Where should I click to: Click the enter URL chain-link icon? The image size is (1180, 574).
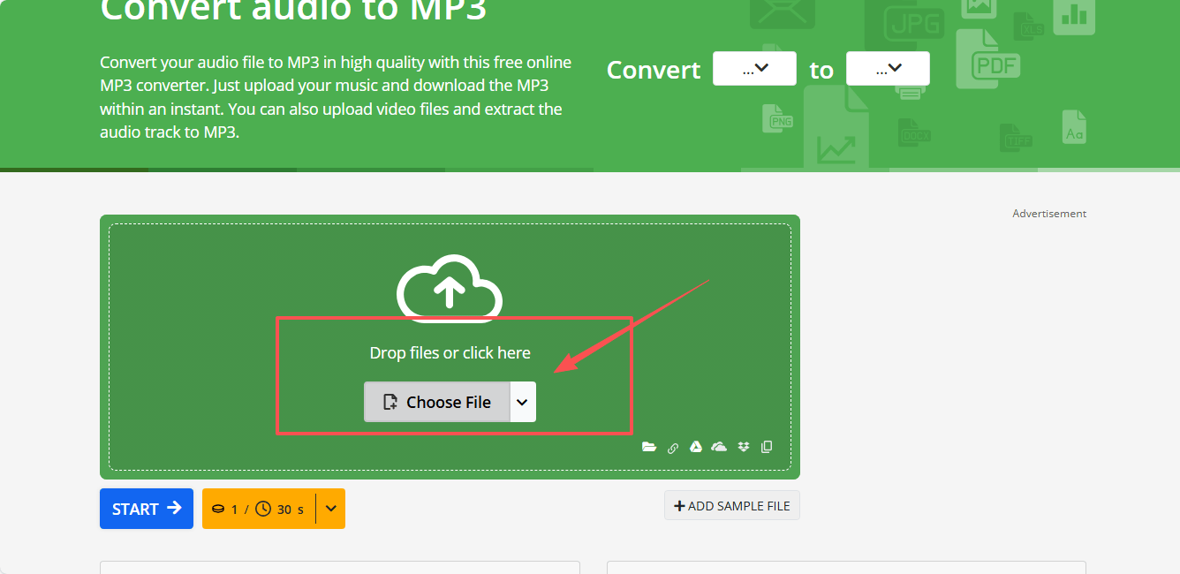click(673, 448)
